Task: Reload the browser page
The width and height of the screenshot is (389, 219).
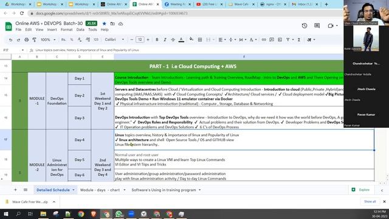Action: (22, 13)
